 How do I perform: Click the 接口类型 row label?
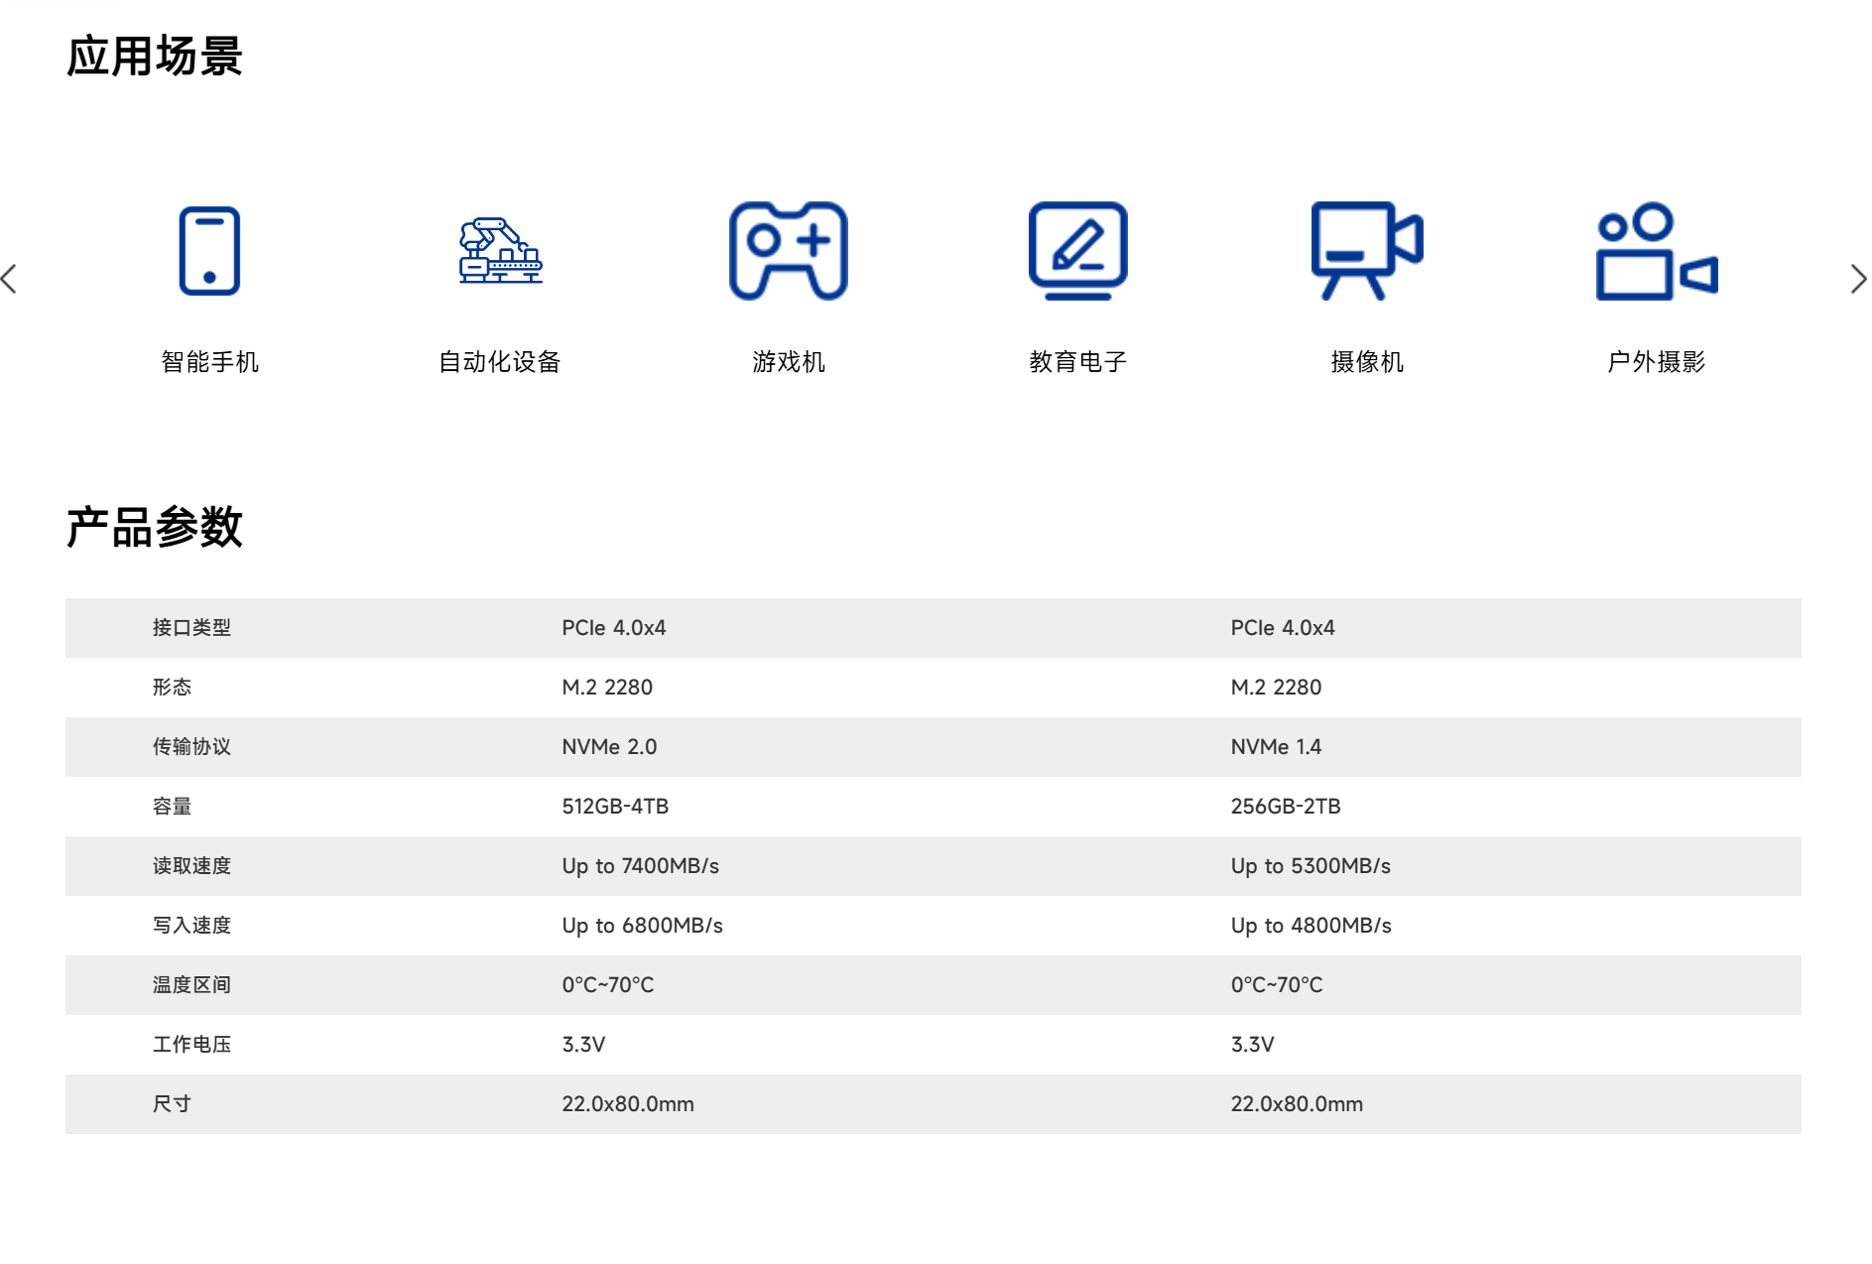(x=191, y=628)
